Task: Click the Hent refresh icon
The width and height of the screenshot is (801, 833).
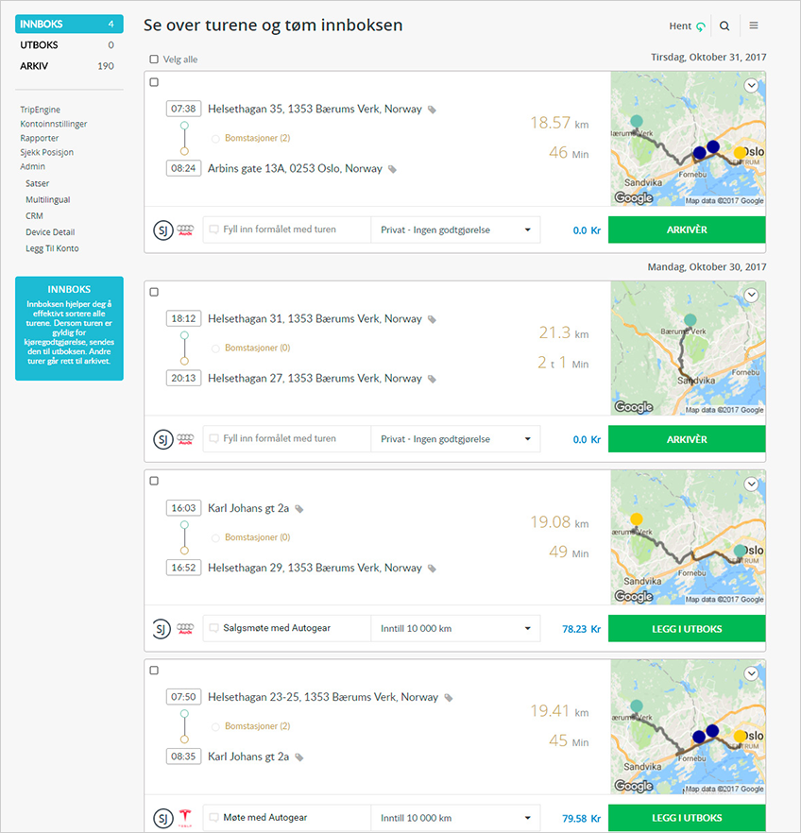Action: 700,27
